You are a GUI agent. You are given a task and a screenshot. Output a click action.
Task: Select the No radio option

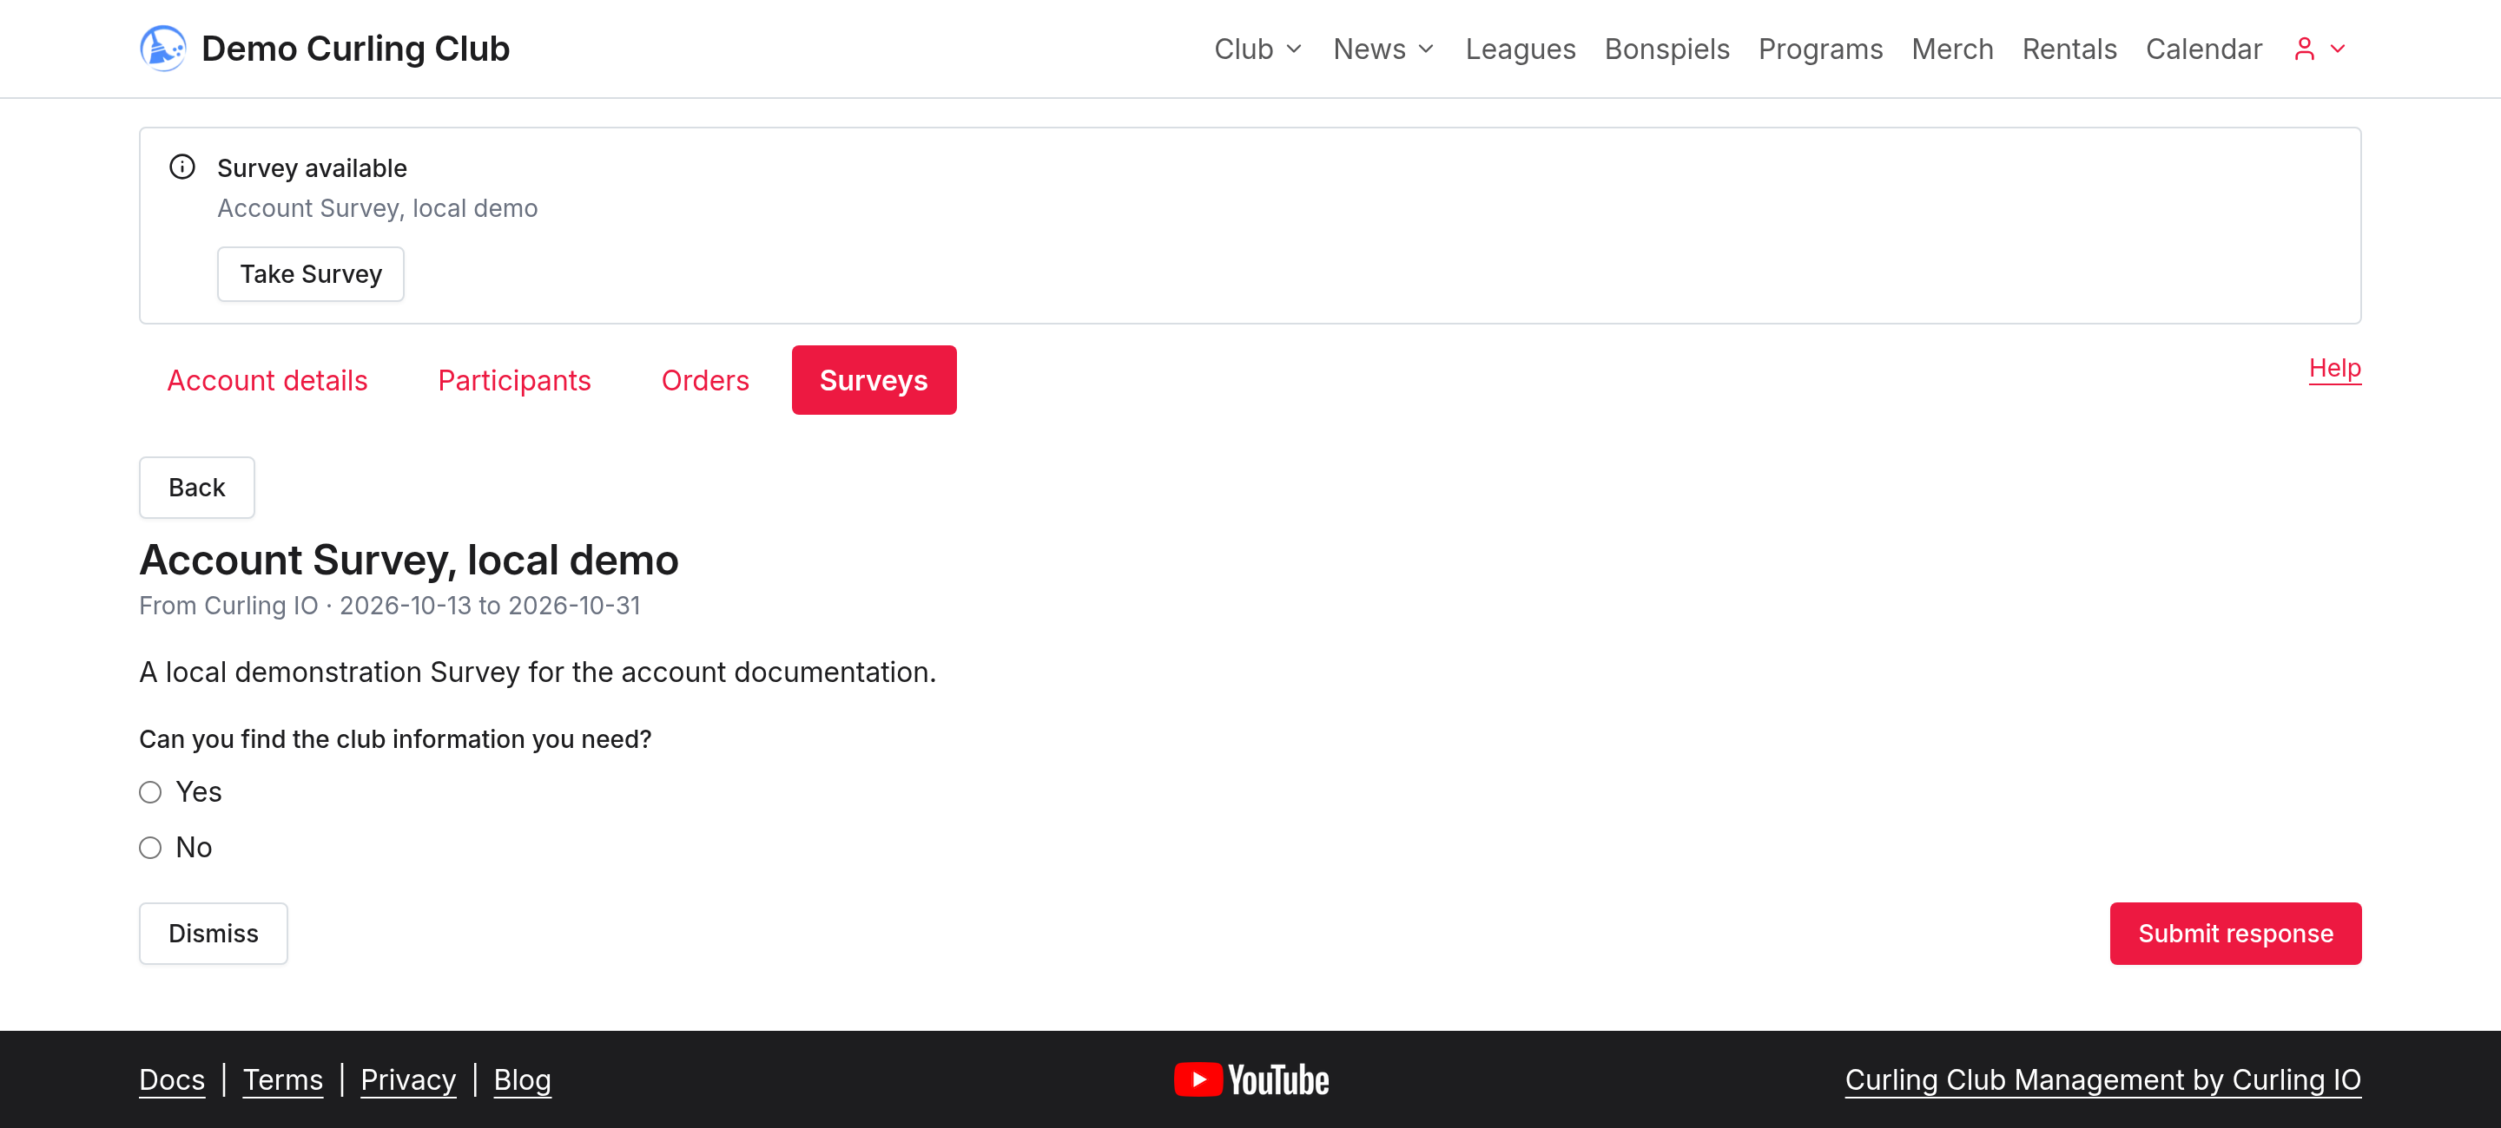(149, 848)
